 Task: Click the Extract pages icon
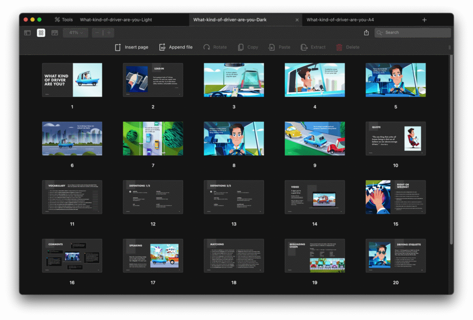313,47
